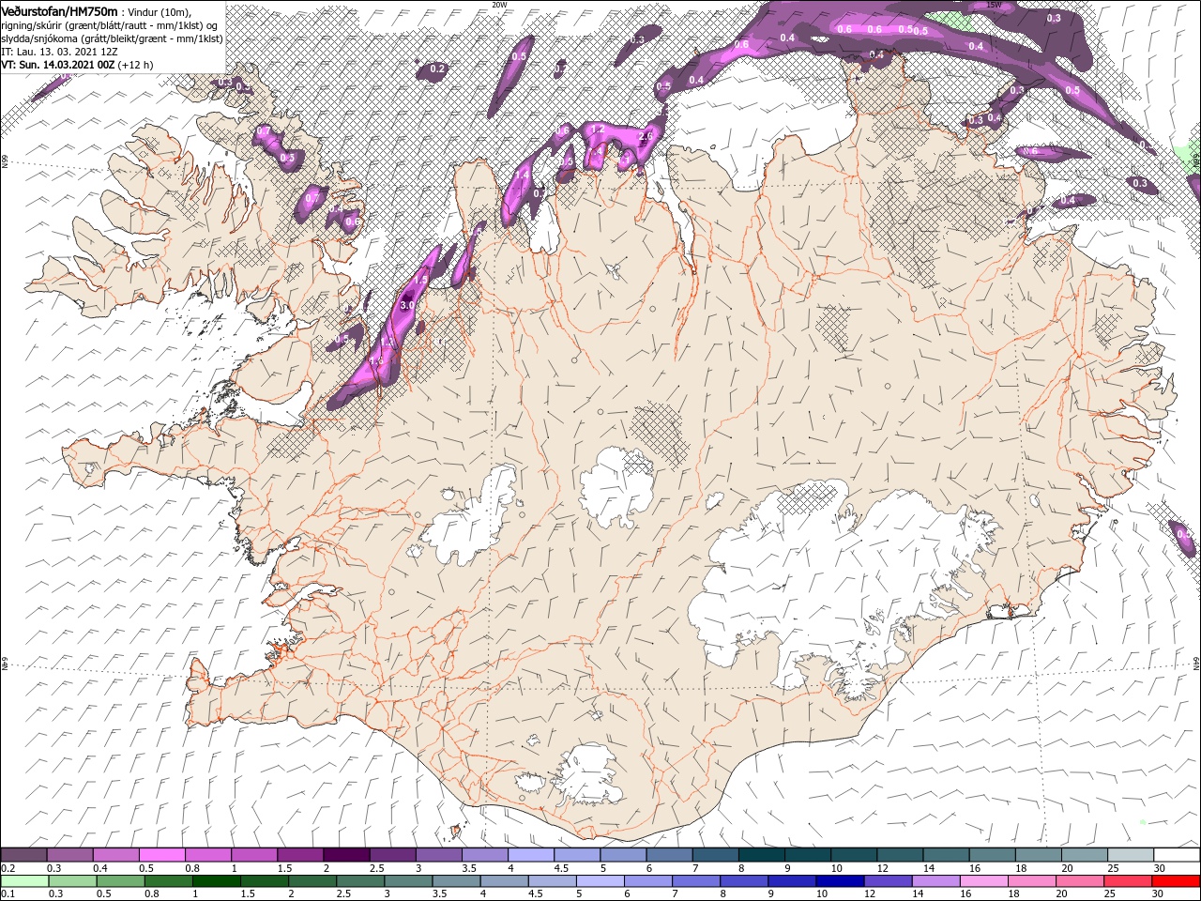Click the 'VT: Sun. 14.03.2021 00Z' valid time
1201x901 pixels.
(x=58, y=65)
